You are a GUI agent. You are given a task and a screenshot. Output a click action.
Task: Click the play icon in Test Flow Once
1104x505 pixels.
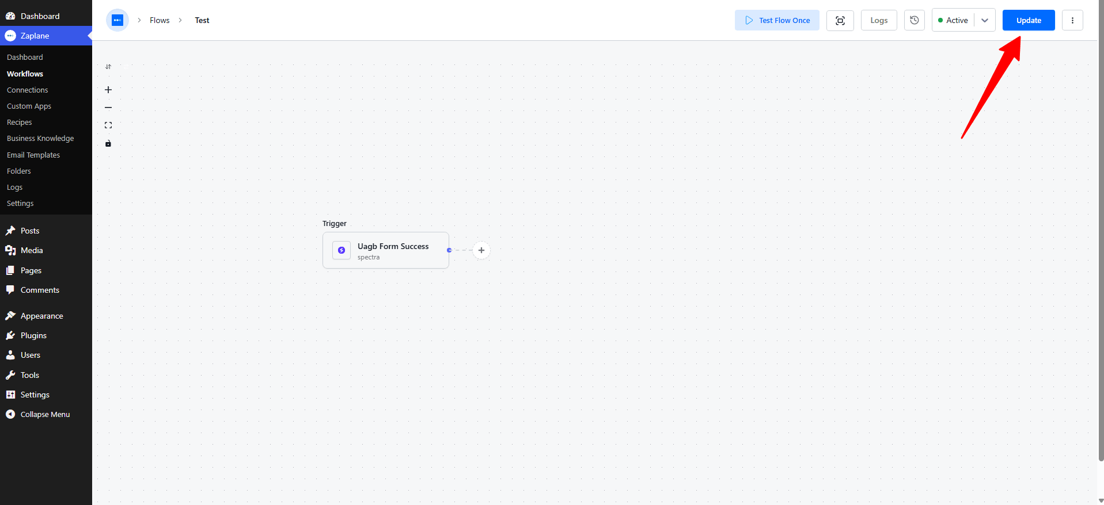coord(749,20)
